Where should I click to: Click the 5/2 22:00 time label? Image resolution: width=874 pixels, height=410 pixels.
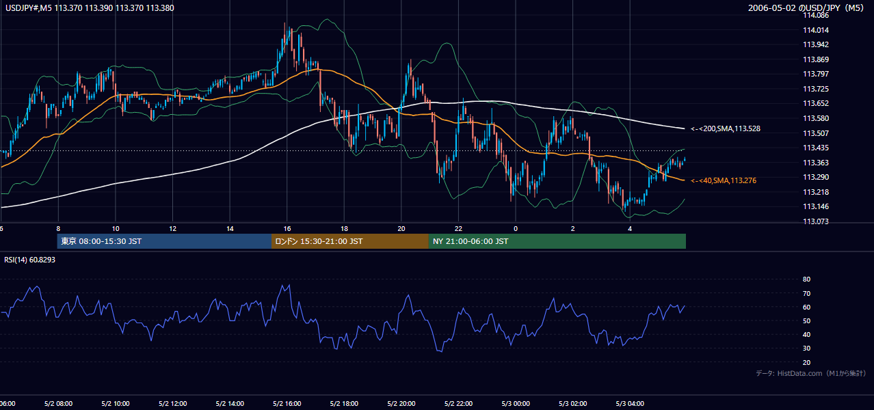point(459,404)
